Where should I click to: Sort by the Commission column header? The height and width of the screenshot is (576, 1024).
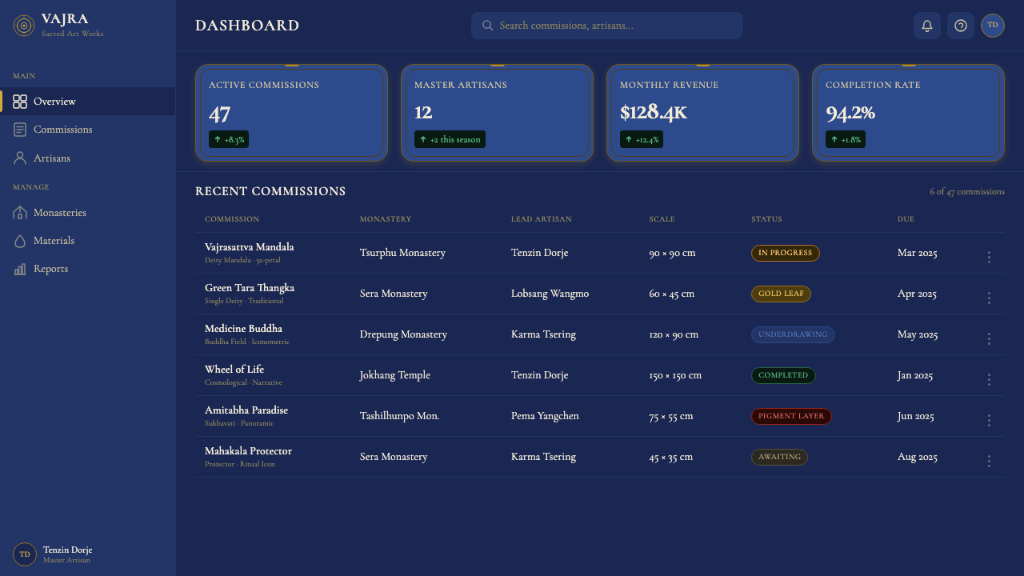(x=232, y=219)
